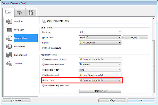Screen dimensions: 158x105
Task: Open the scan-from-computer settings tab
Action: pos(8,12)
